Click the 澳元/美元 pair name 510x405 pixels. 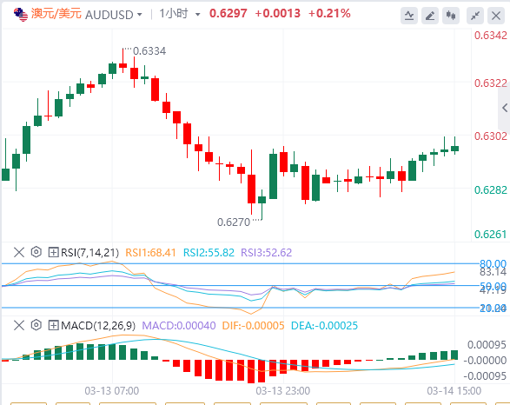(56, 14)
